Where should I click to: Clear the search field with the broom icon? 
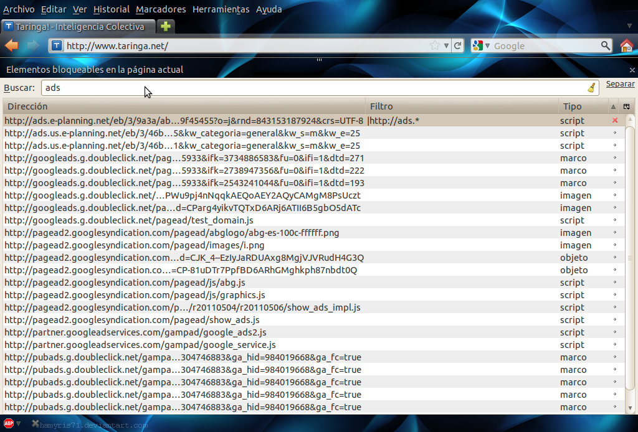(x=592, y=87)
